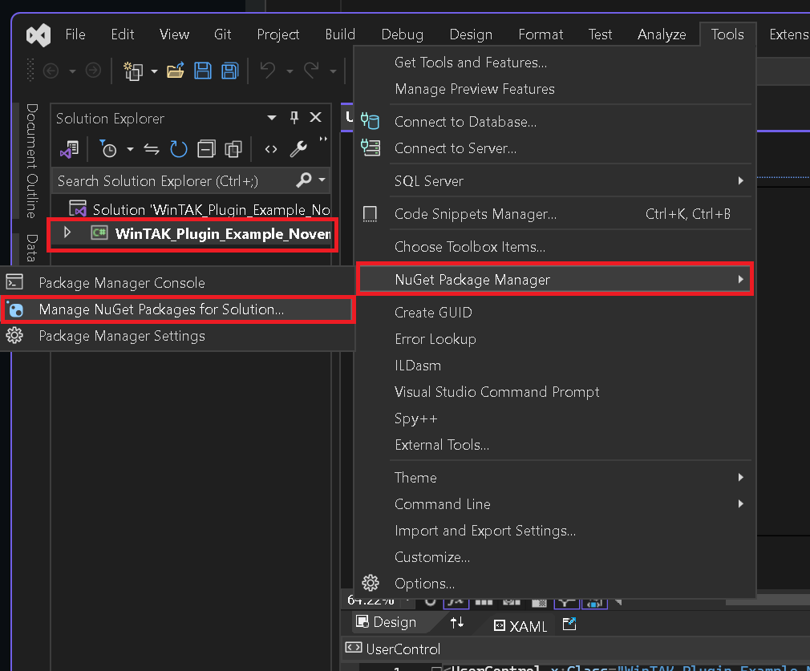
Task: Click the Undo arrow icon
Action: tap(268, 70)
